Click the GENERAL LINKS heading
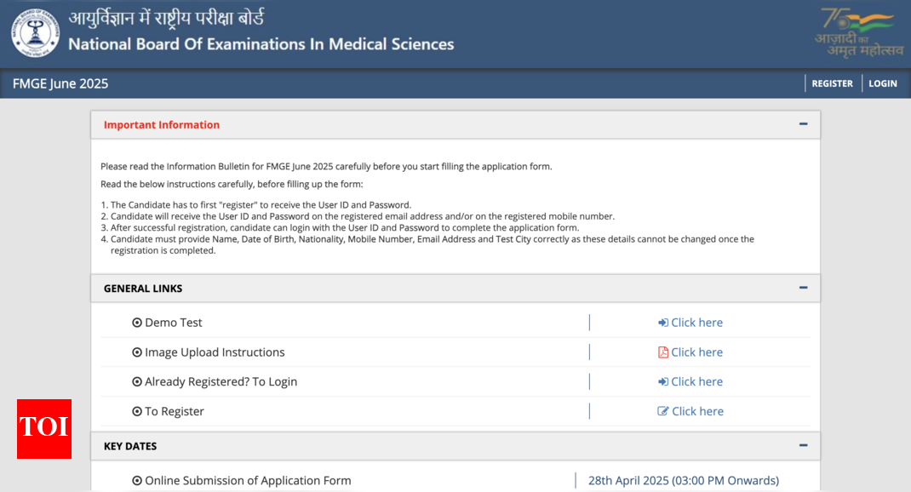The image size is (911, 492). click(143, 289)
